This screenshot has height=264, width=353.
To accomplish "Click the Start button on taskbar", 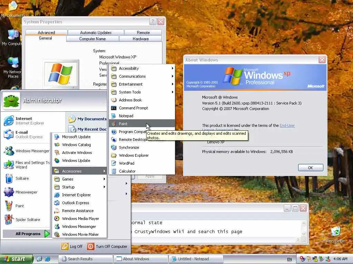I will (17, 259).
